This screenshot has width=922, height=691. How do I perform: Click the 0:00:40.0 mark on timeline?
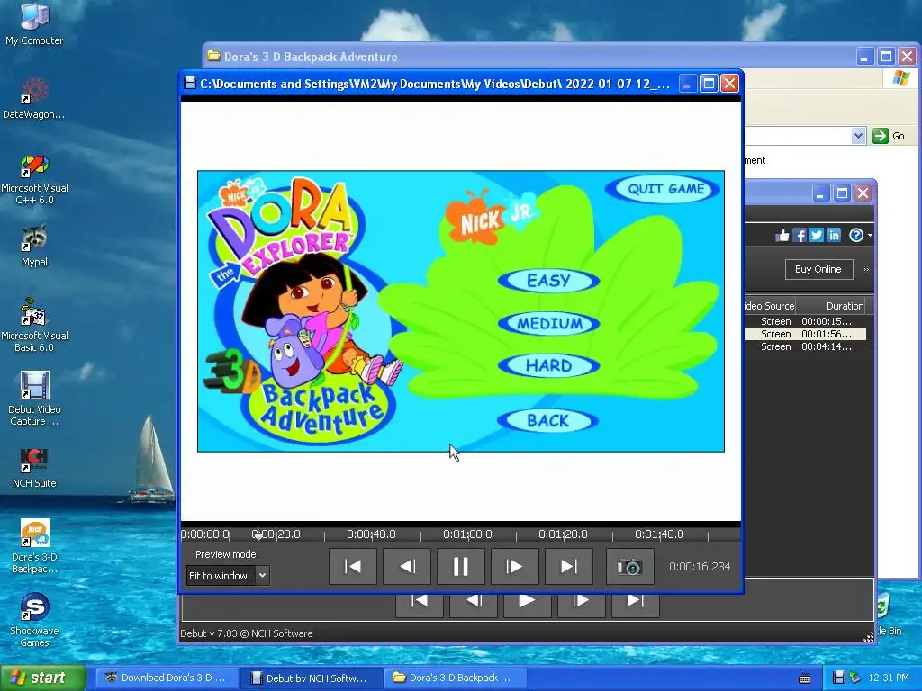pos(371,534)
